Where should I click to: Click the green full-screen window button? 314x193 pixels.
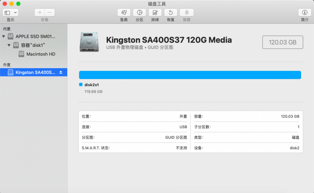[x=18, y=4]
